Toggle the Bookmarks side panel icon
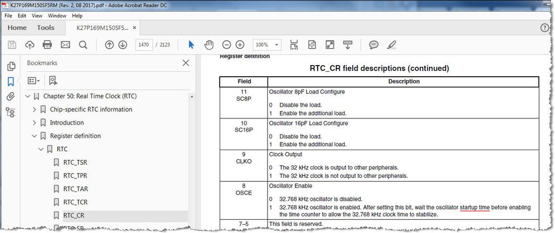The height and width of the screenshot is (233, 555). pos(11,82)
